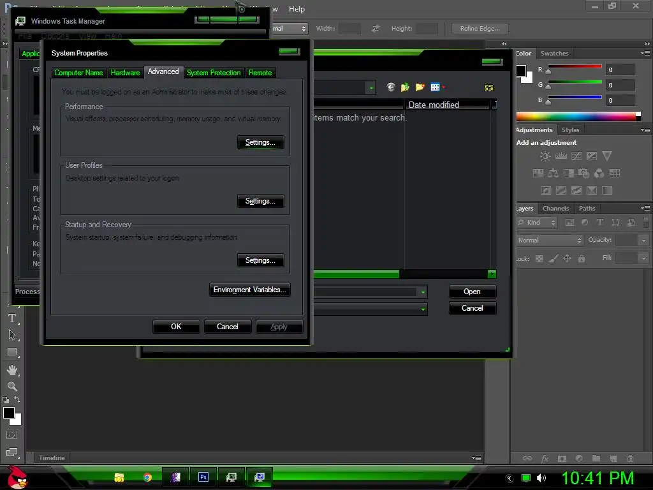Select the Path Selection arrow tool
The height and width of the screenshot is (490, 653).
point(12,335)
